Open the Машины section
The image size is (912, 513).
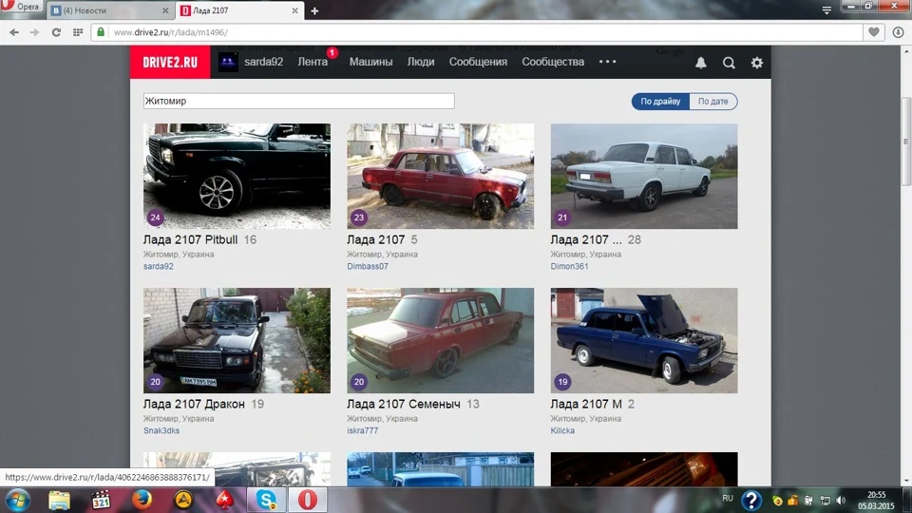[x=370, y=62]
